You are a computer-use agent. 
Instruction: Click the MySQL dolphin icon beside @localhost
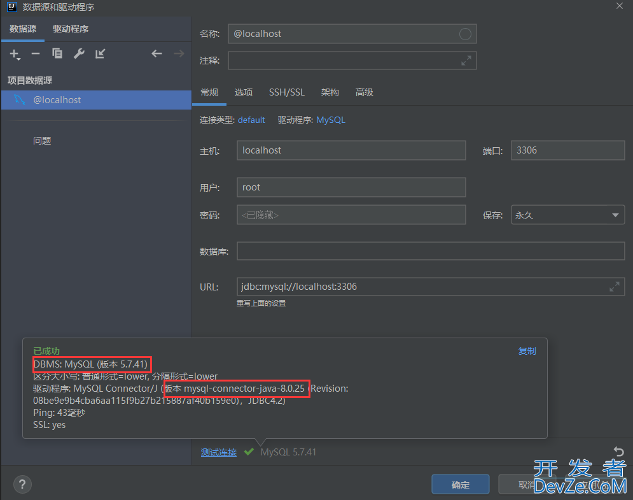point(19,99)
